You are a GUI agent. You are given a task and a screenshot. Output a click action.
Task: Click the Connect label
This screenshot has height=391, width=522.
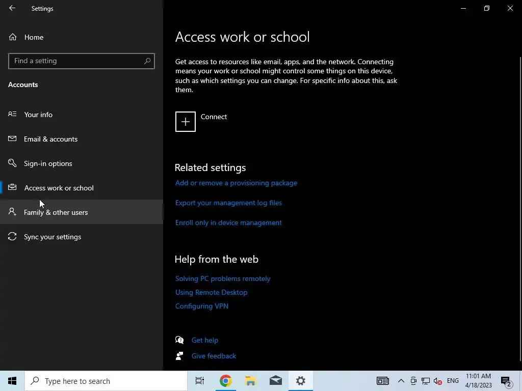pos(214,117)
